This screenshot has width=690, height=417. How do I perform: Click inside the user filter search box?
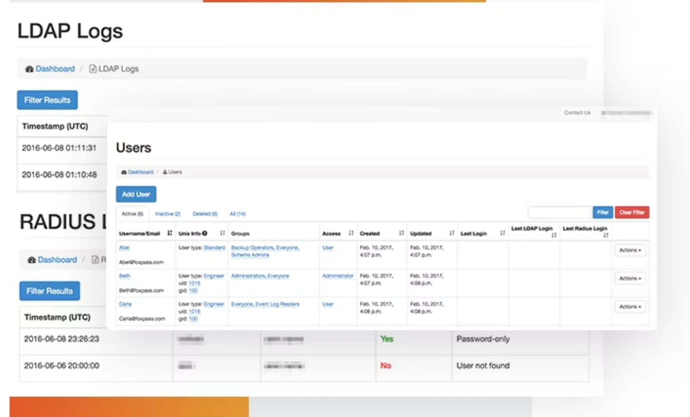pos(559,212)
